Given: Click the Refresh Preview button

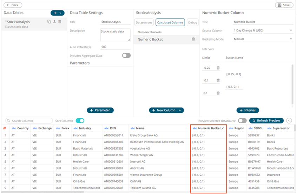Looking at the screenshot, I should coord(266,120).
